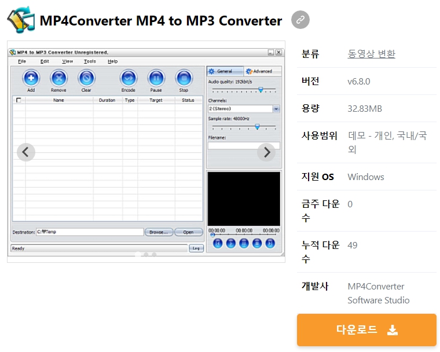Click the preview player's skip-forward button
The width and height of the screenshot is (440, 352).
(x=270, y=243)
